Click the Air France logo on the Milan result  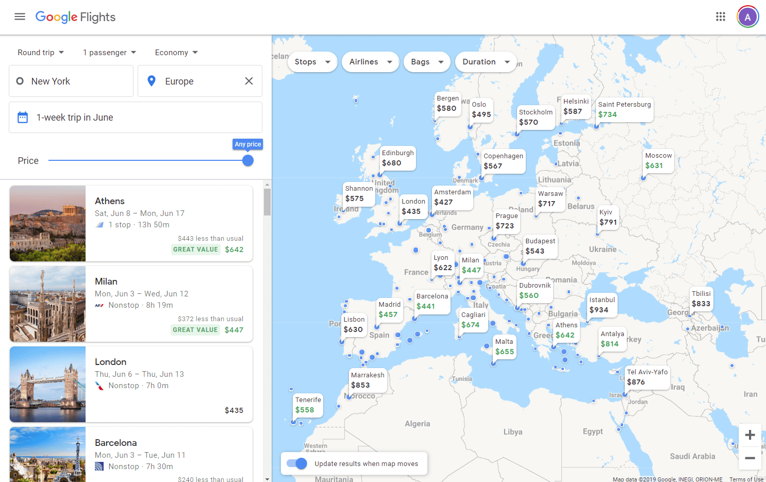[99, 305]
